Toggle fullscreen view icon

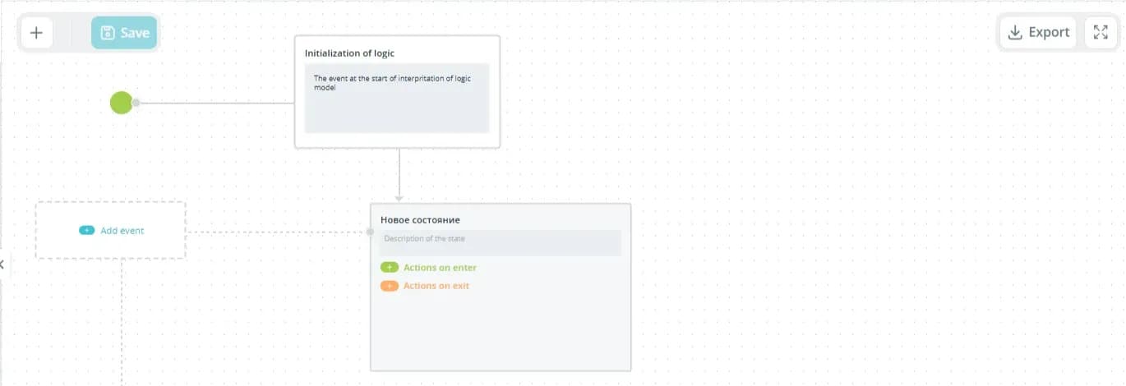(1101, 33)
